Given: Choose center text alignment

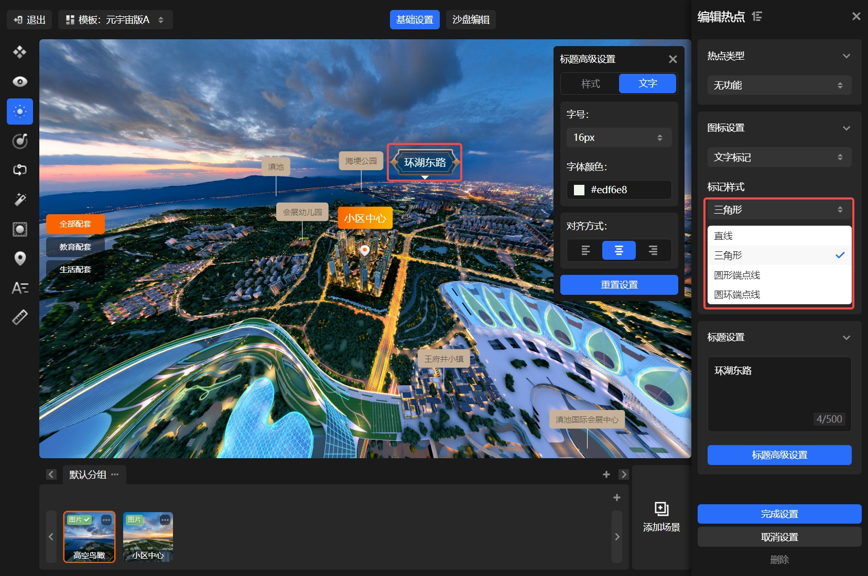Looking at the screenshot, I should (x=619, y=251).
